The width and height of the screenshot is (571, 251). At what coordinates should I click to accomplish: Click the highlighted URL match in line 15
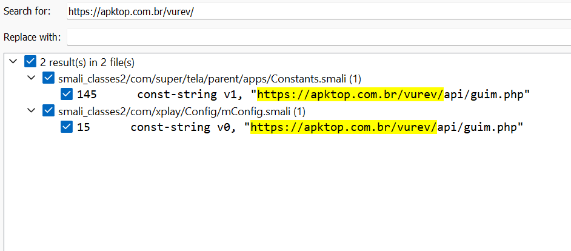[344, 127]
